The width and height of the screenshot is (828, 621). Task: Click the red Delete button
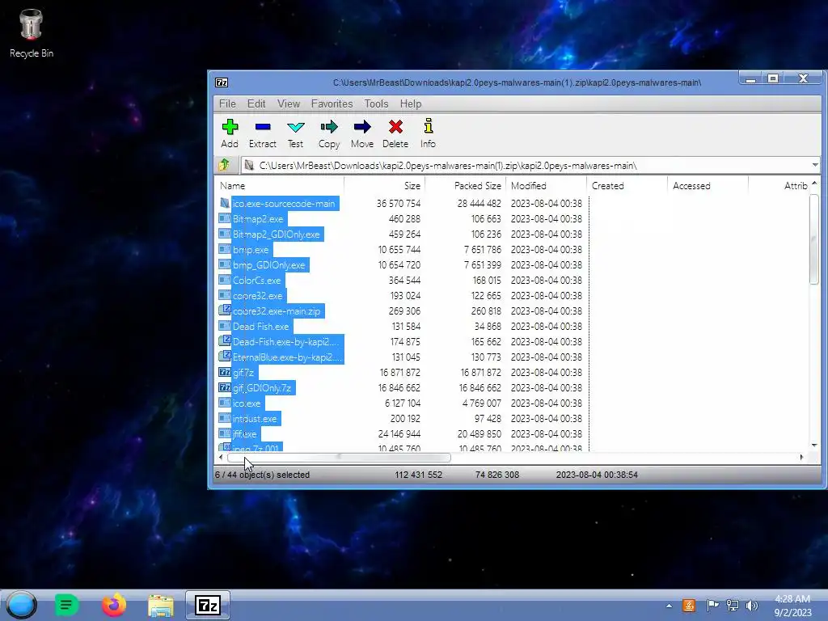click(395, 133)
